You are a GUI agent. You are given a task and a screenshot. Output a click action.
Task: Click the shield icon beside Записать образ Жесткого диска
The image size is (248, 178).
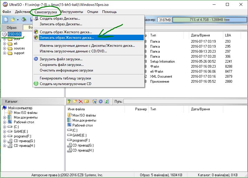36,38
